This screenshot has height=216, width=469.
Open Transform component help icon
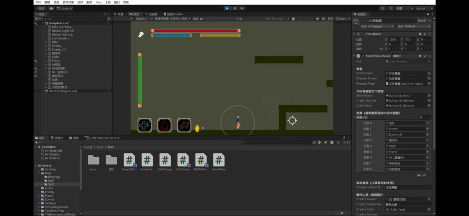[420, 34]
